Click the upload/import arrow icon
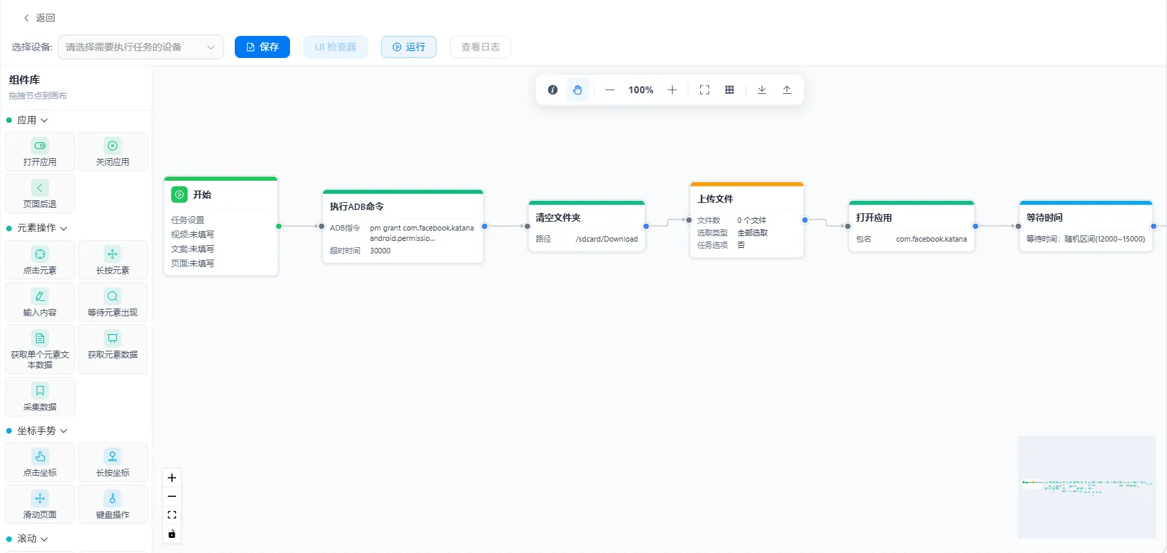The height and width of the screenshot is (553, 1167). pos(787,90)
